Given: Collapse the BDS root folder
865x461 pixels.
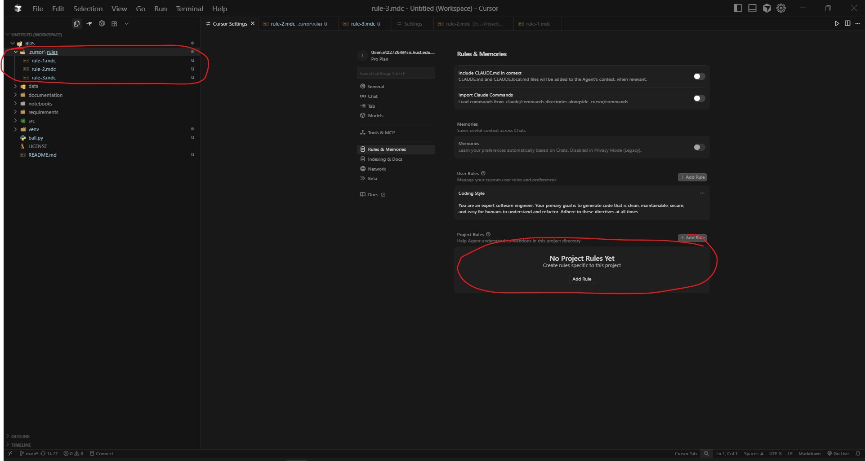Looking at the screenshot, I should (13, 44).
